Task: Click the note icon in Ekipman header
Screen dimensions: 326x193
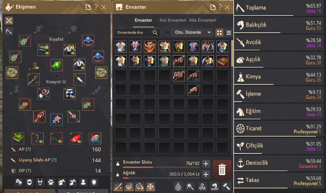Action: coord(88,7)
